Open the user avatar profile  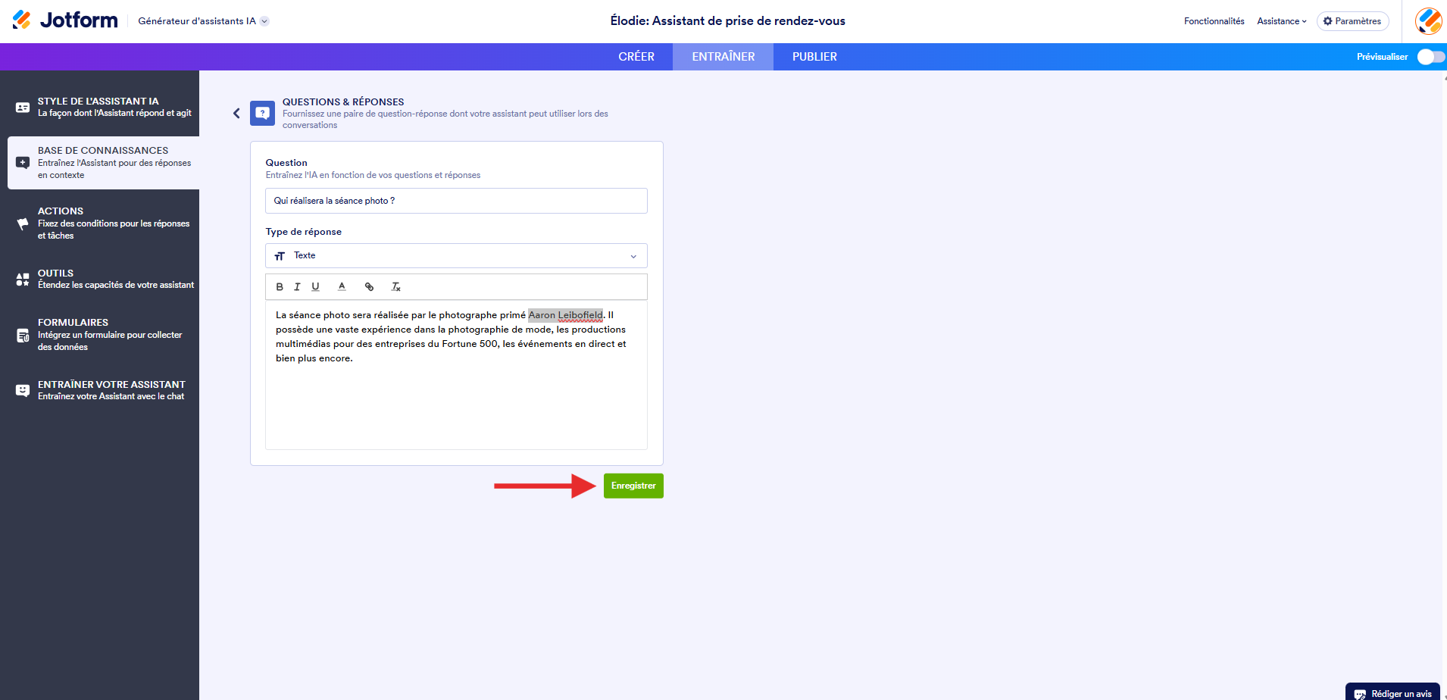point(1429,20)
